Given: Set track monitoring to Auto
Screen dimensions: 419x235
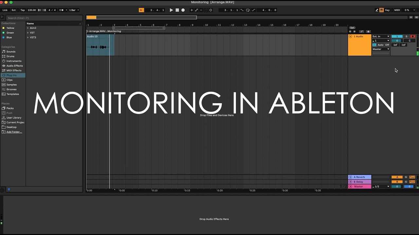Looking at the screenshot, I should [x=380, y=45].
